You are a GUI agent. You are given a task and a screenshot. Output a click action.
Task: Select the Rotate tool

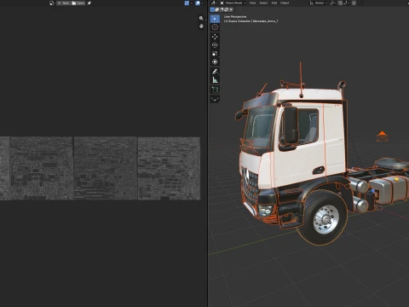pos(215,45)
